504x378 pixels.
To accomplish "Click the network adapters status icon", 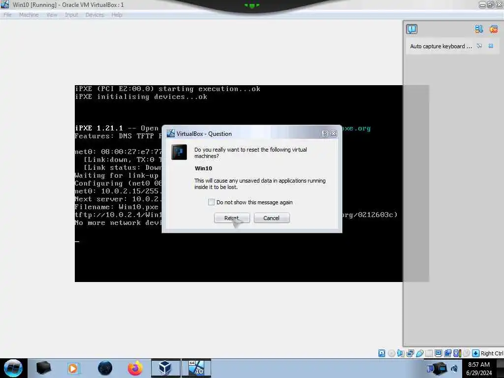I will pyautogui.click(x=410, y=353).
